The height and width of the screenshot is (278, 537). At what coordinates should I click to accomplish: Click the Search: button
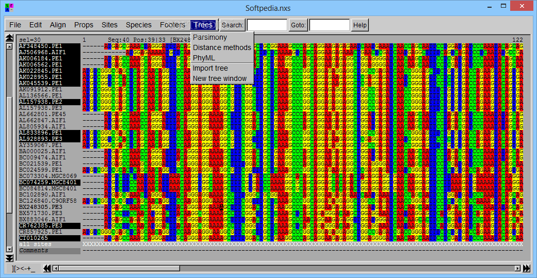tap(233, 25)
